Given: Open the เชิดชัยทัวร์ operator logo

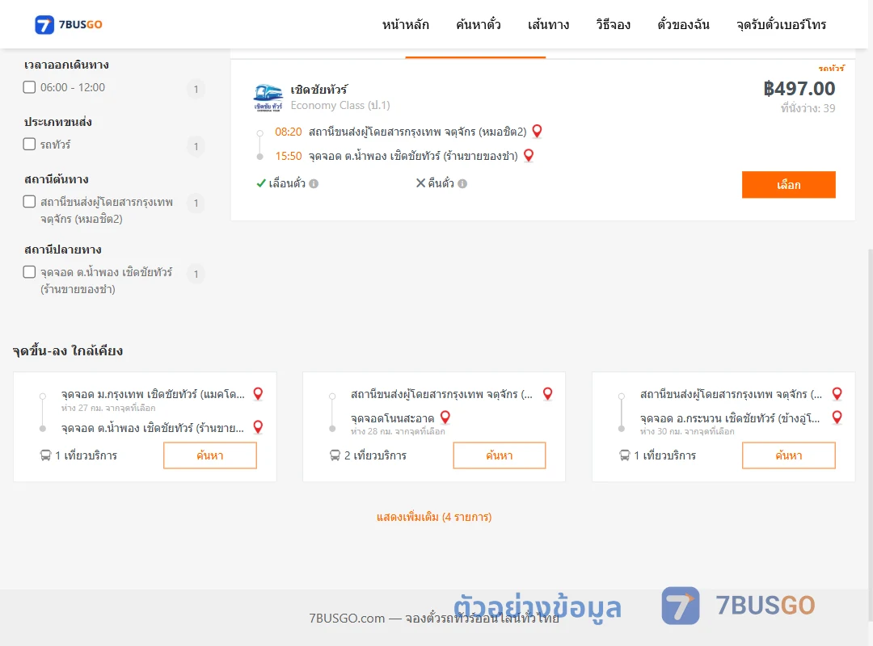Looking at the screenshot, I should click(x=268, y=98).
